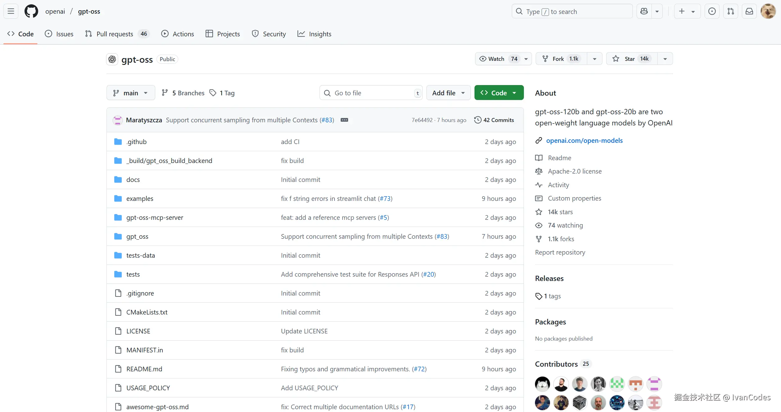The height and width of the screenshot is (412, 781).
Task: Toggle Watch on this repository
Action: (x=496, y=59)
